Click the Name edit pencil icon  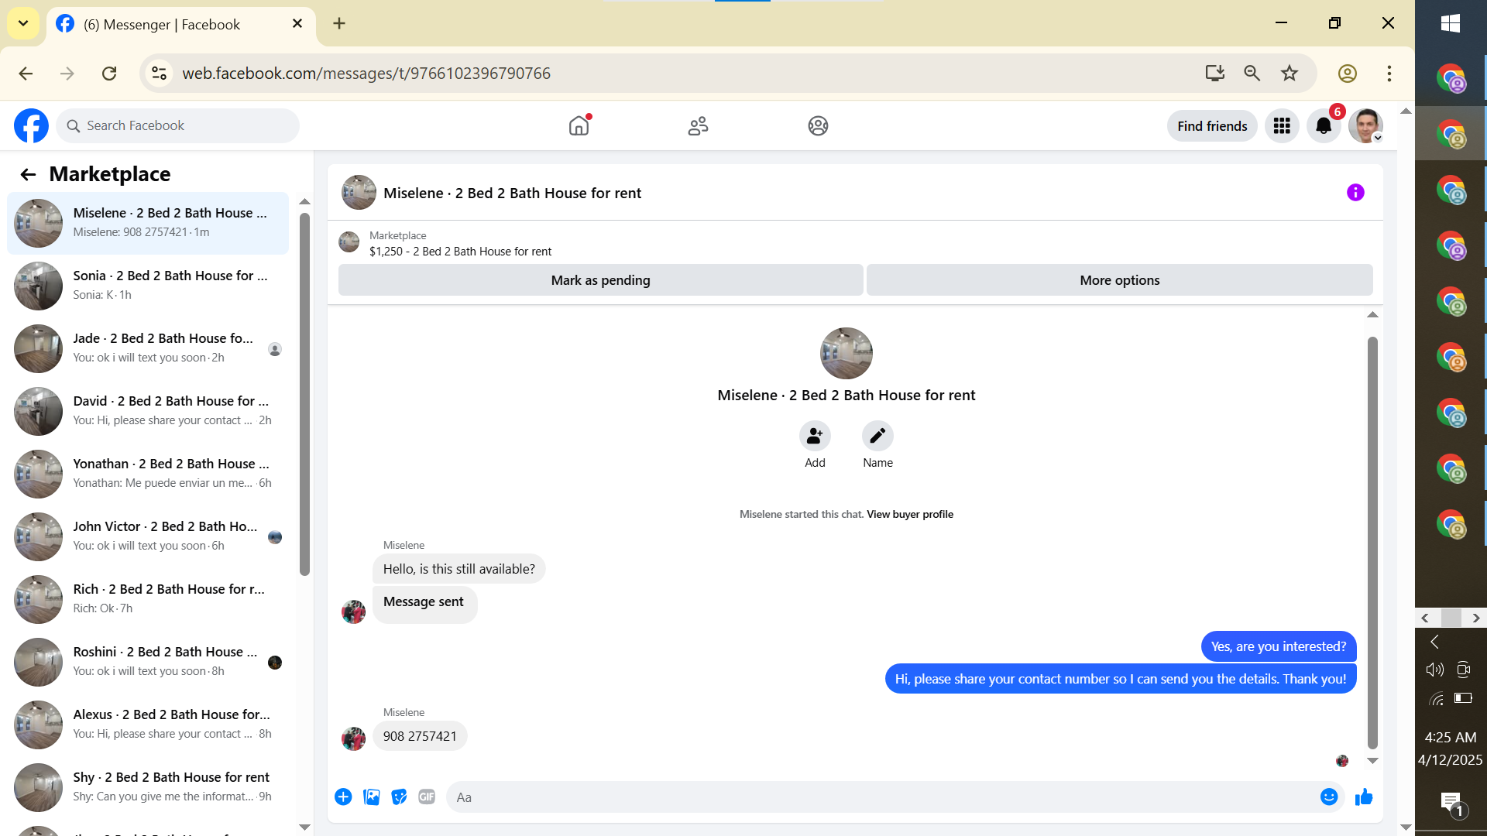pos(877,437)
